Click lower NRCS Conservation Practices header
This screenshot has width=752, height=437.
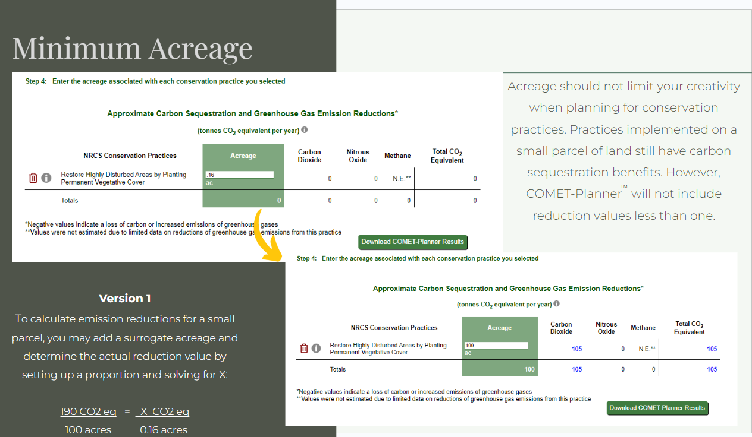394,328
